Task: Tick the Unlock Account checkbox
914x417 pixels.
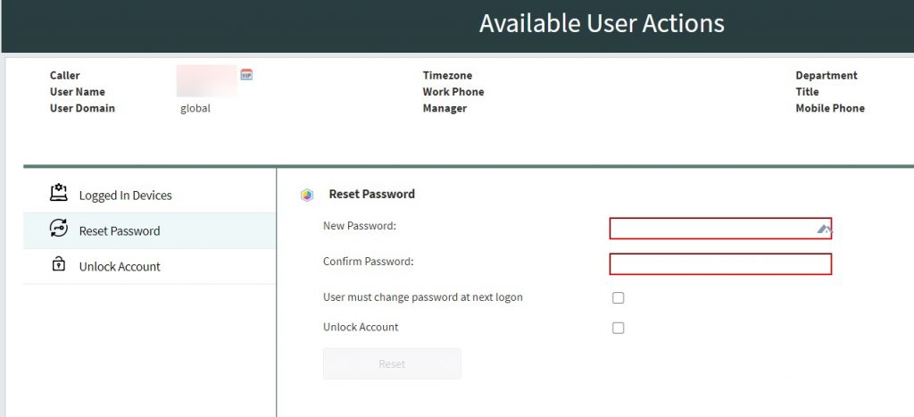Action: pos(618,328)
